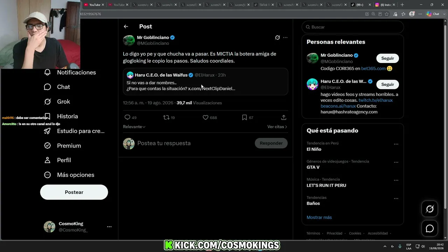The width and height of the screenshot is (448, 252).
Task: Like the post with the heart icon
Action: [x=206, y=118]
